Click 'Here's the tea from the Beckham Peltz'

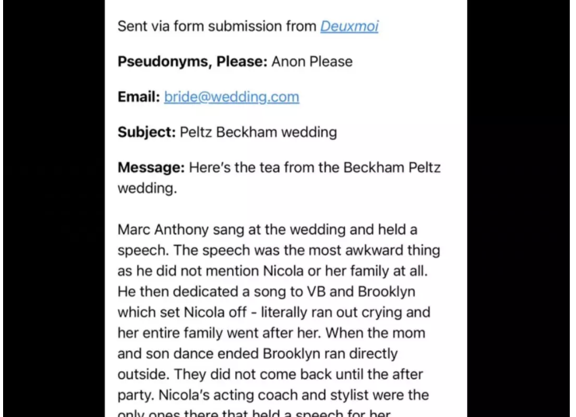(x=314, y=167)
